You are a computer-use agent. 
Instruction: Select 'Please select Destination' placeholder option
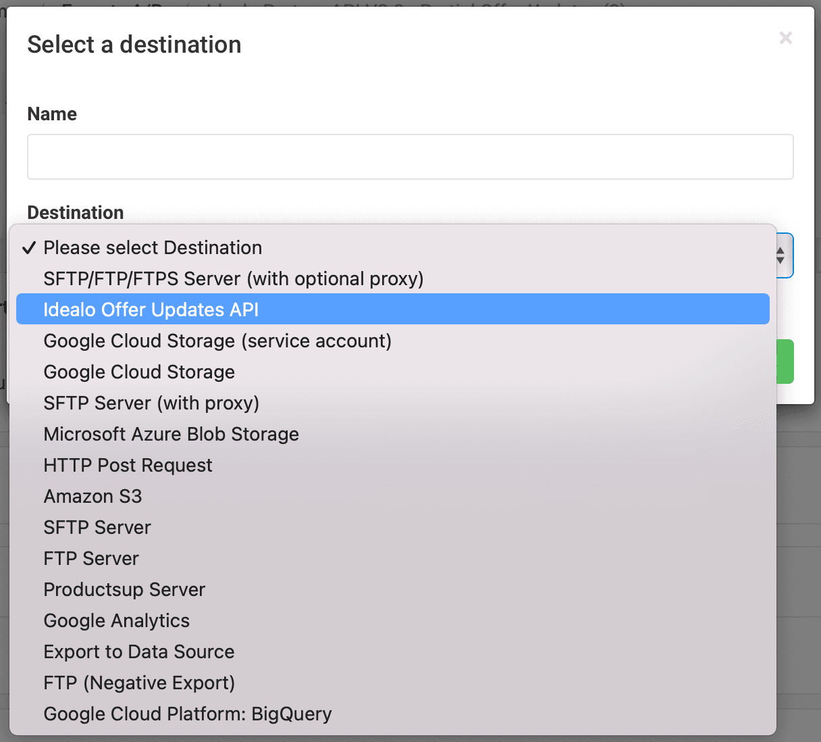coord(153,248)
